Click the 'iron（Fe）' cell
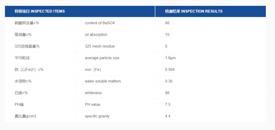The image size is (275, 130). (93, 70)
